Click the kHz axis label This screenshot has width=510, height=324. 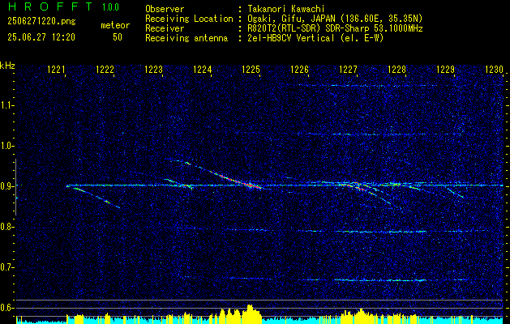(7, 66)
